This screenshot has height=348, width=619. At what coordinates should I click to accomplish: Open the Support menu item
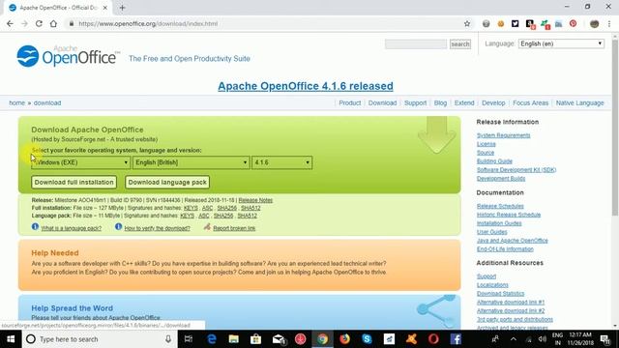click(x=415, y=103)
